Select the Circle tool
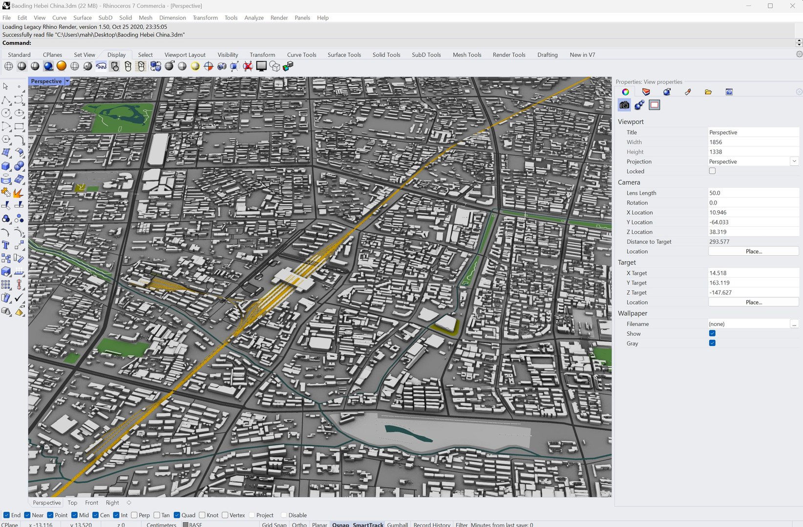Image resolution: width=803 pixels, height=527 pixels. 6,113
